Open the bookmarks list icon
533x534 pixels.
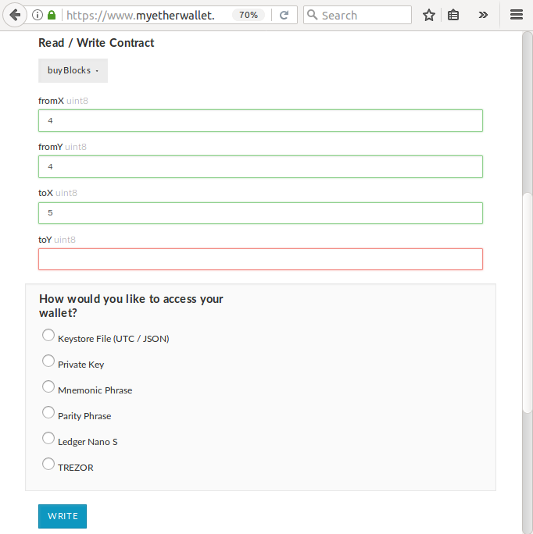click(453, 15)
